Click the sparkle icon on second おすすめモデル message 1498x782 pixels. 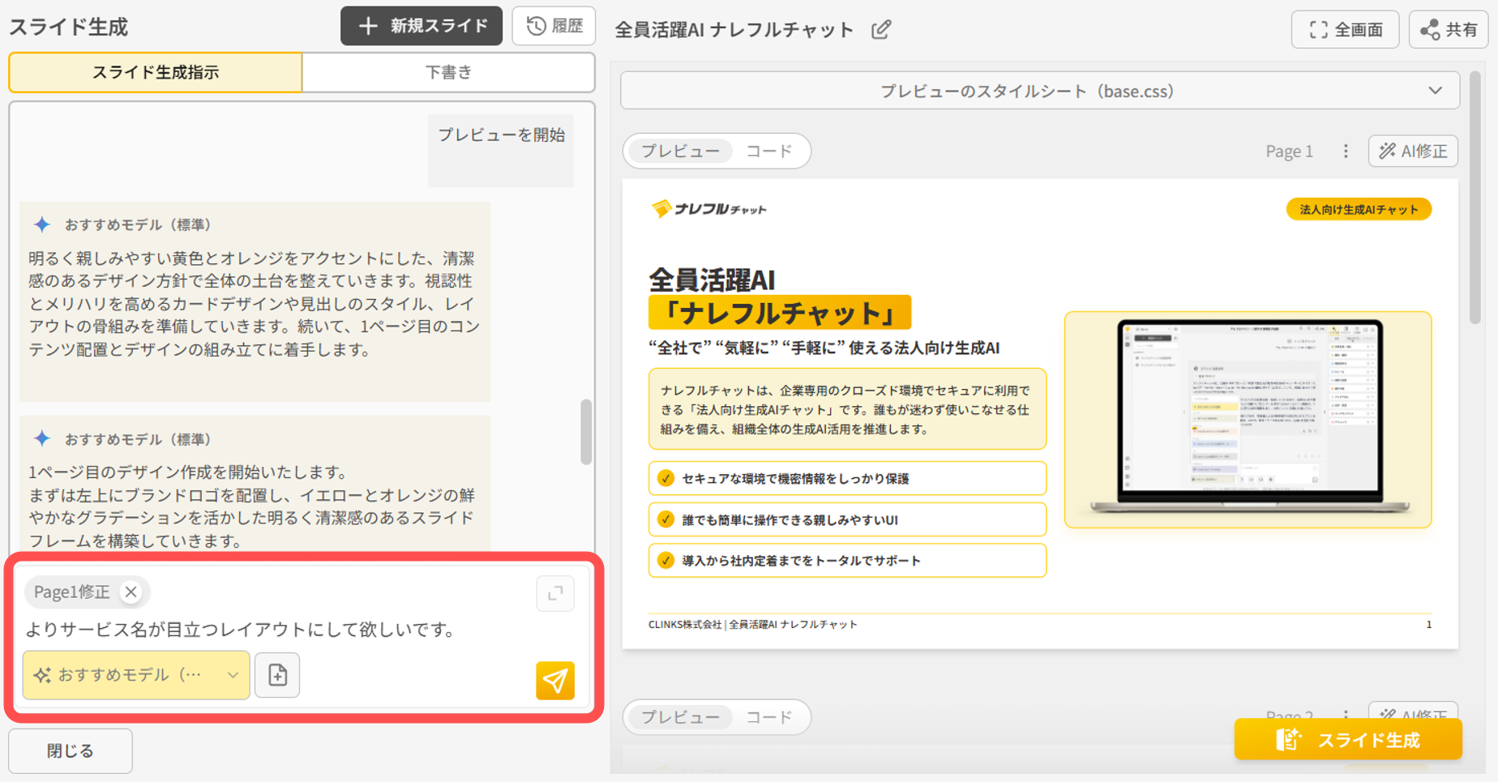coord(42,438)
